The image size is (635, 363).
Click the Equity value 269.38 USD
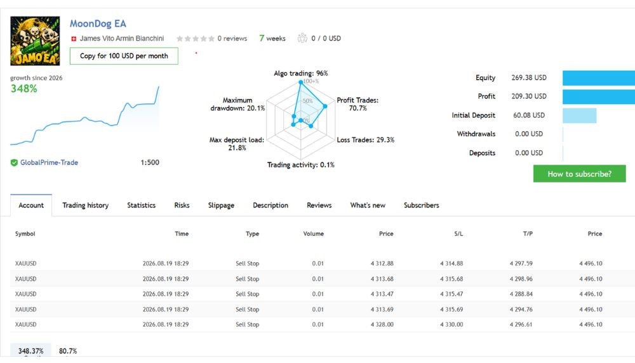click(529, 78)
